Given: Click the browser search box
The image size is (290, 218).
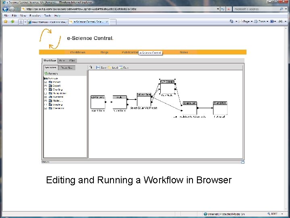Looking at the screenshot, I should 256,9.
